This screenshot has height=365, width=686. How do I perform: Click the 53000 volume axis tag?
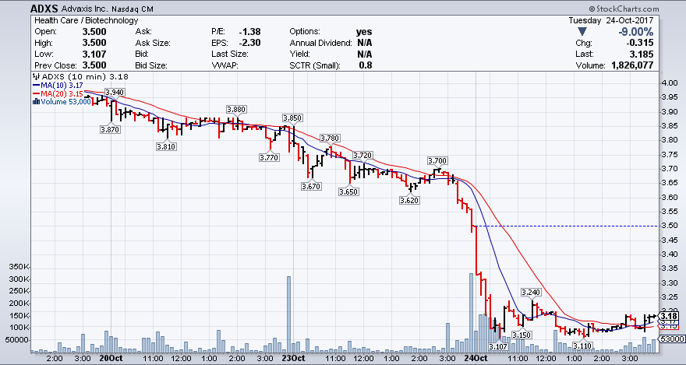point(670,340)
